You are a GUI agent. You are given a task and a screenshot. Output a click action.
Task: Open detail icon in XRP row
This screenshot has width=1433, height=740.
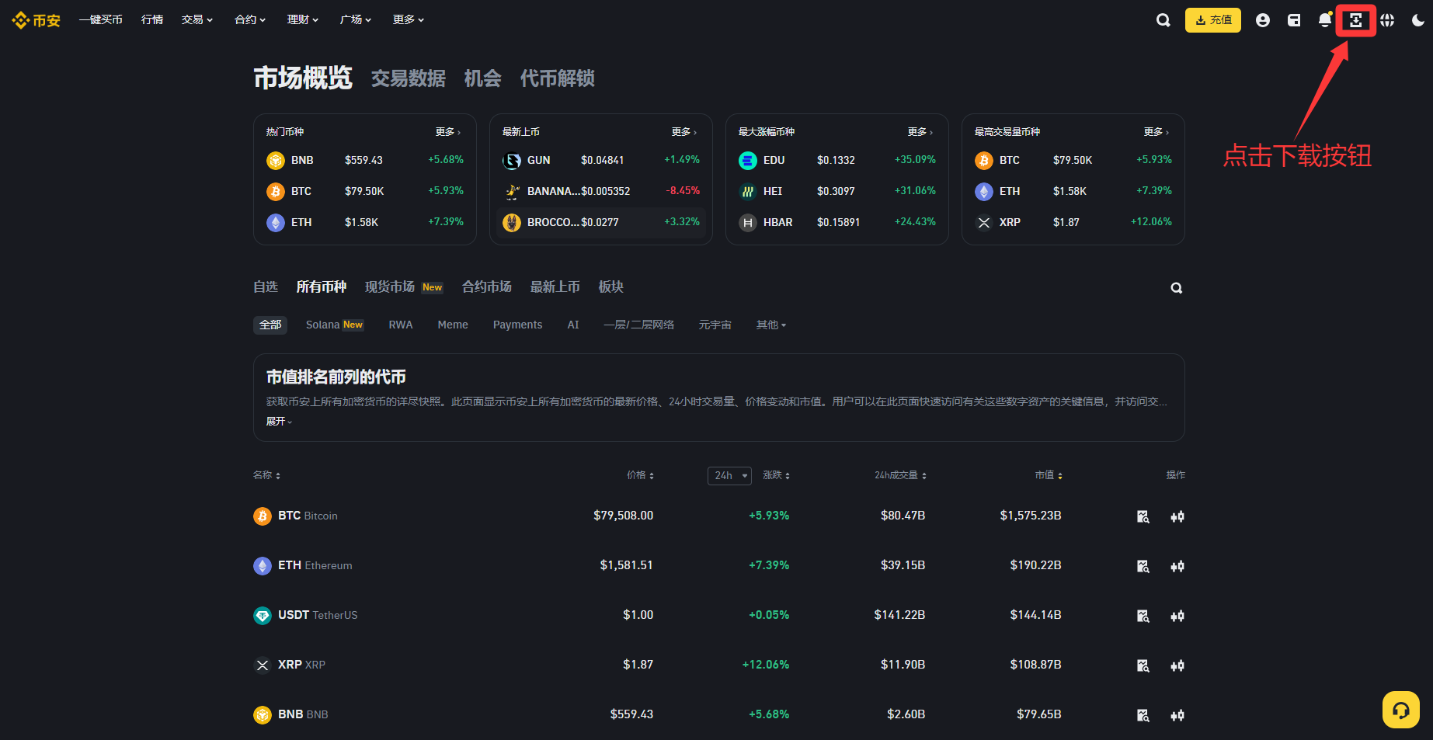[1143, 665]
